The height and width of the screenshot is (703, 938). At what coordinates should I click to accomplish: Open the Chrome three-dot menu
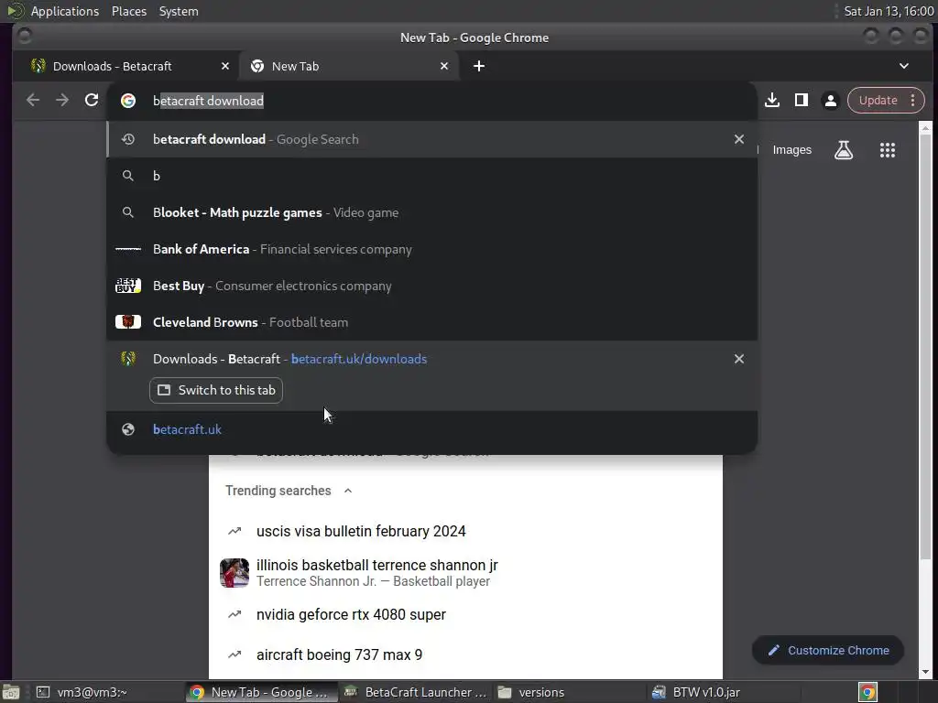pyautogui.click(x=913, y=101)
